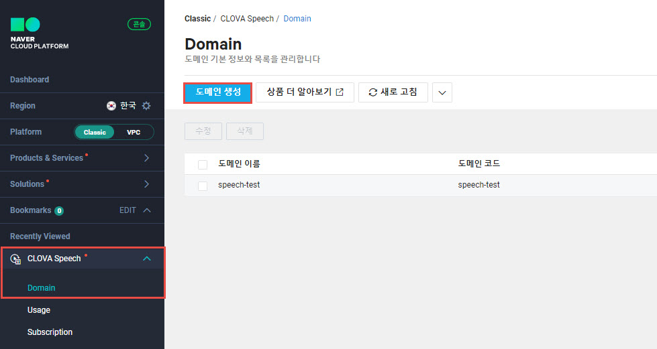Click EDIT next to Bookmarks
657x349 pixels.
coord(128,210)
